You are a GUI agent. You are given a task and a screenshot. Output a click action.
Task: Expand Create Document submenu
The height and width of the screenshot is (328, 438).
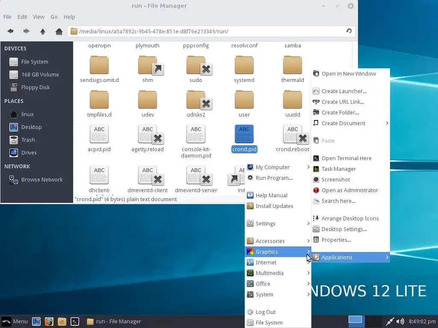tap(351, 123)
